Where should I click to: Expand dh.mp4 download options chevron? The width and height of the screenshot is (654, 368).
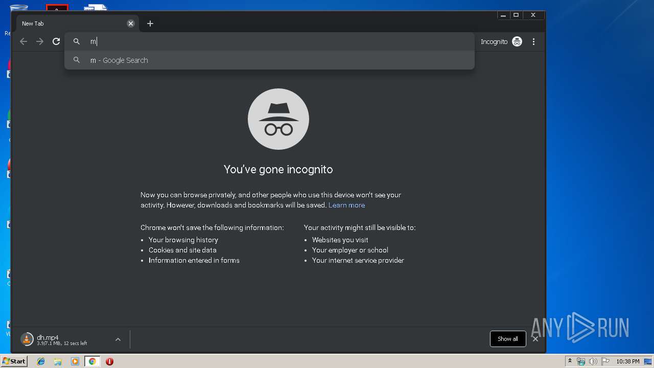[x=118, y=339]
